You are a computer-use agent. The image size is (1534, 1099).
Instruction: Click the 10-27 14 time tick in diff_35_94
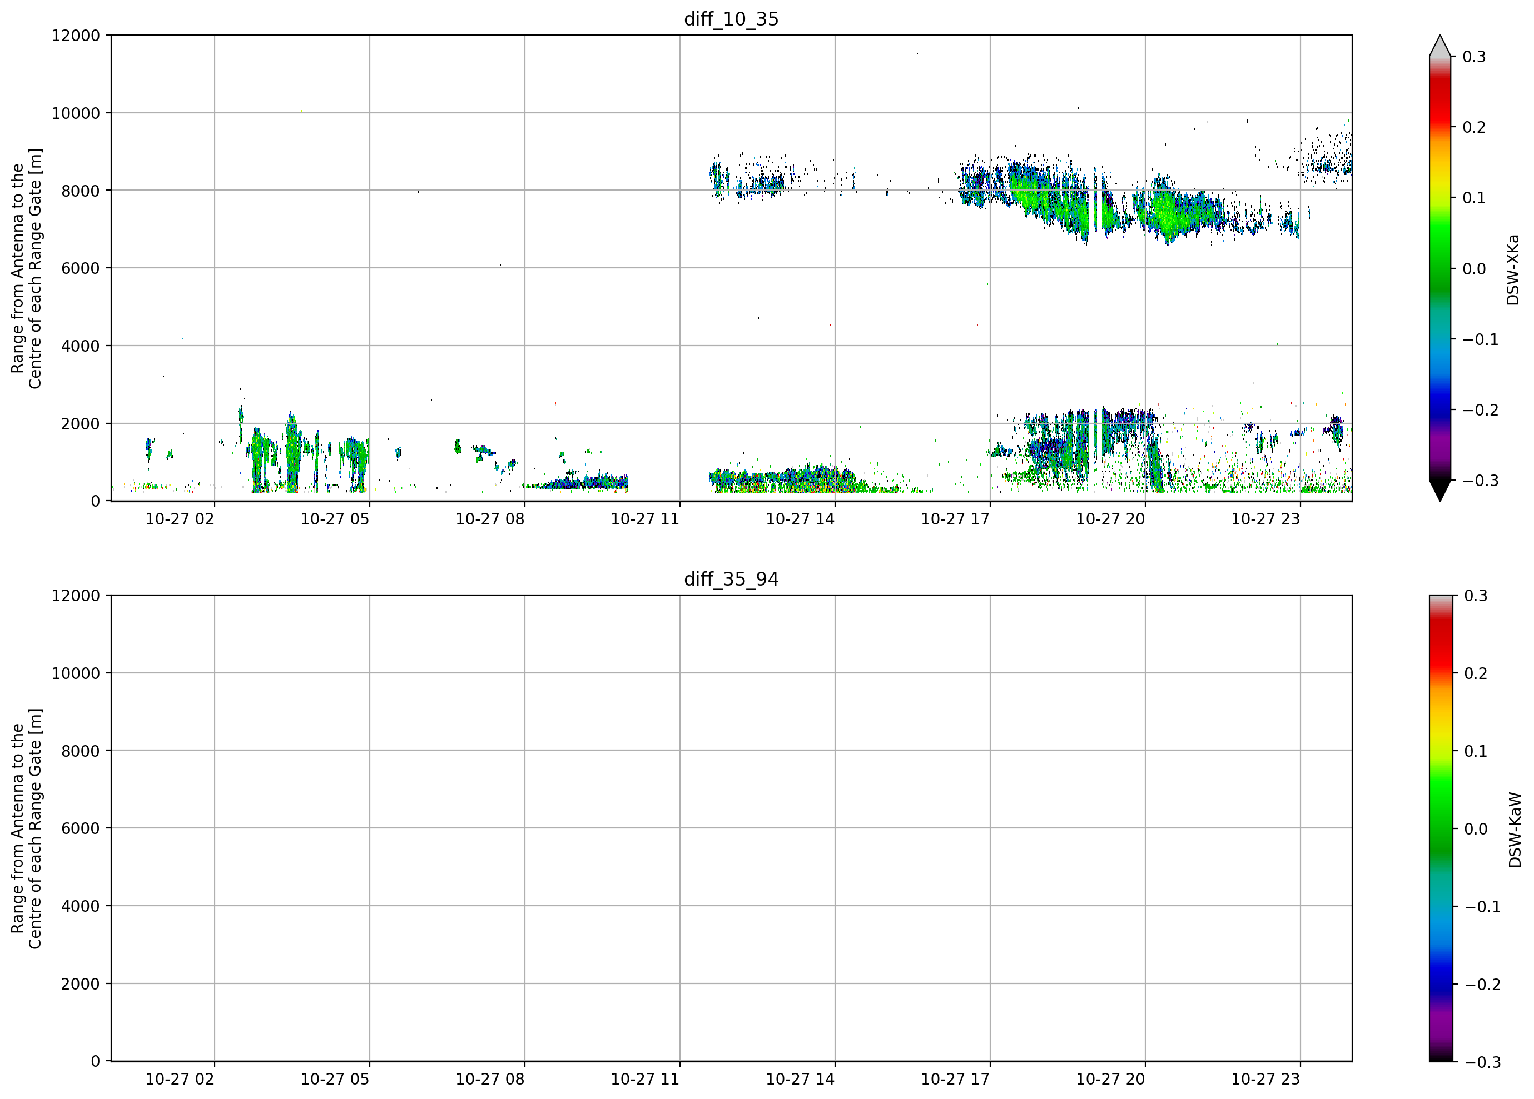coord(800,1080)
